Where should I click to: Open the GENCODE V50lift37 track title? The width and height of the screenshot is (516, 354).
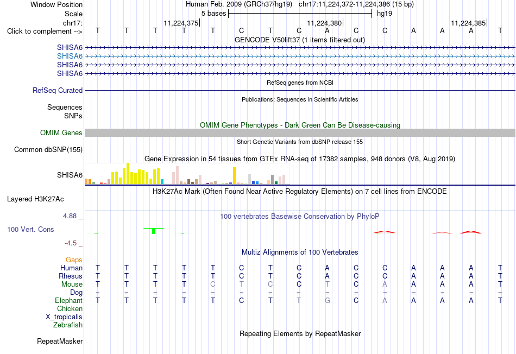point(299,40)
